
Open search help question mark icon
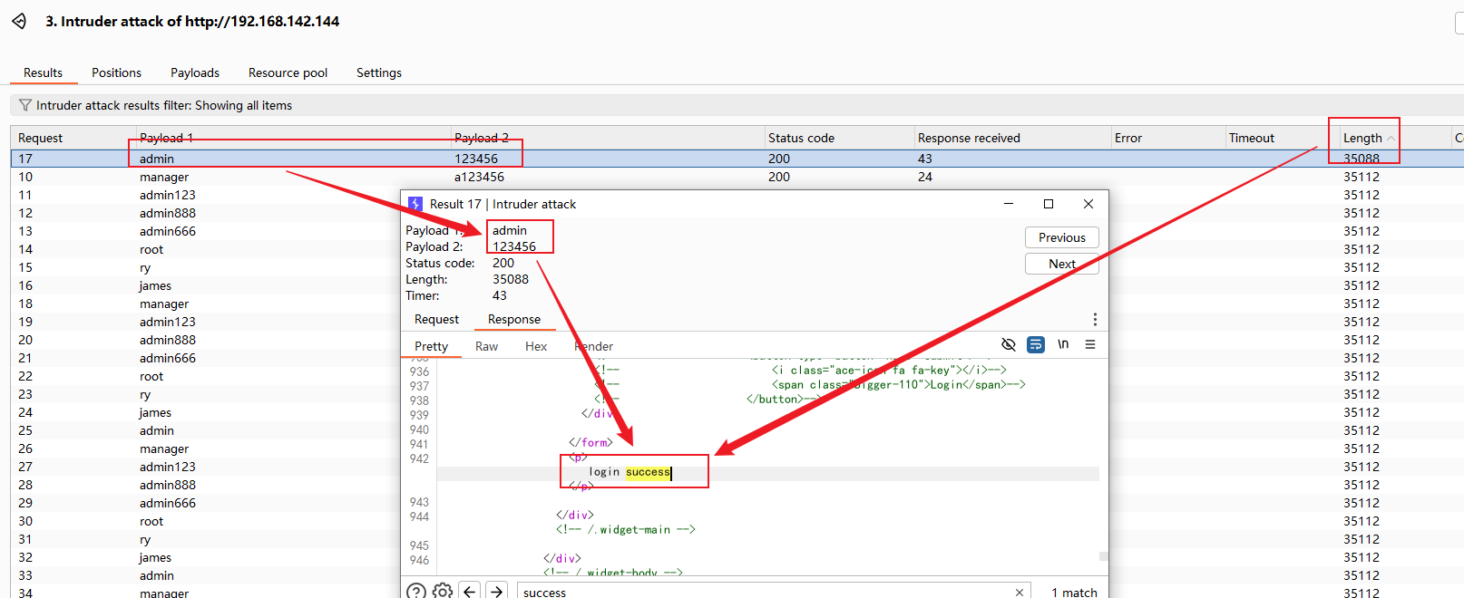click(415, 591)
